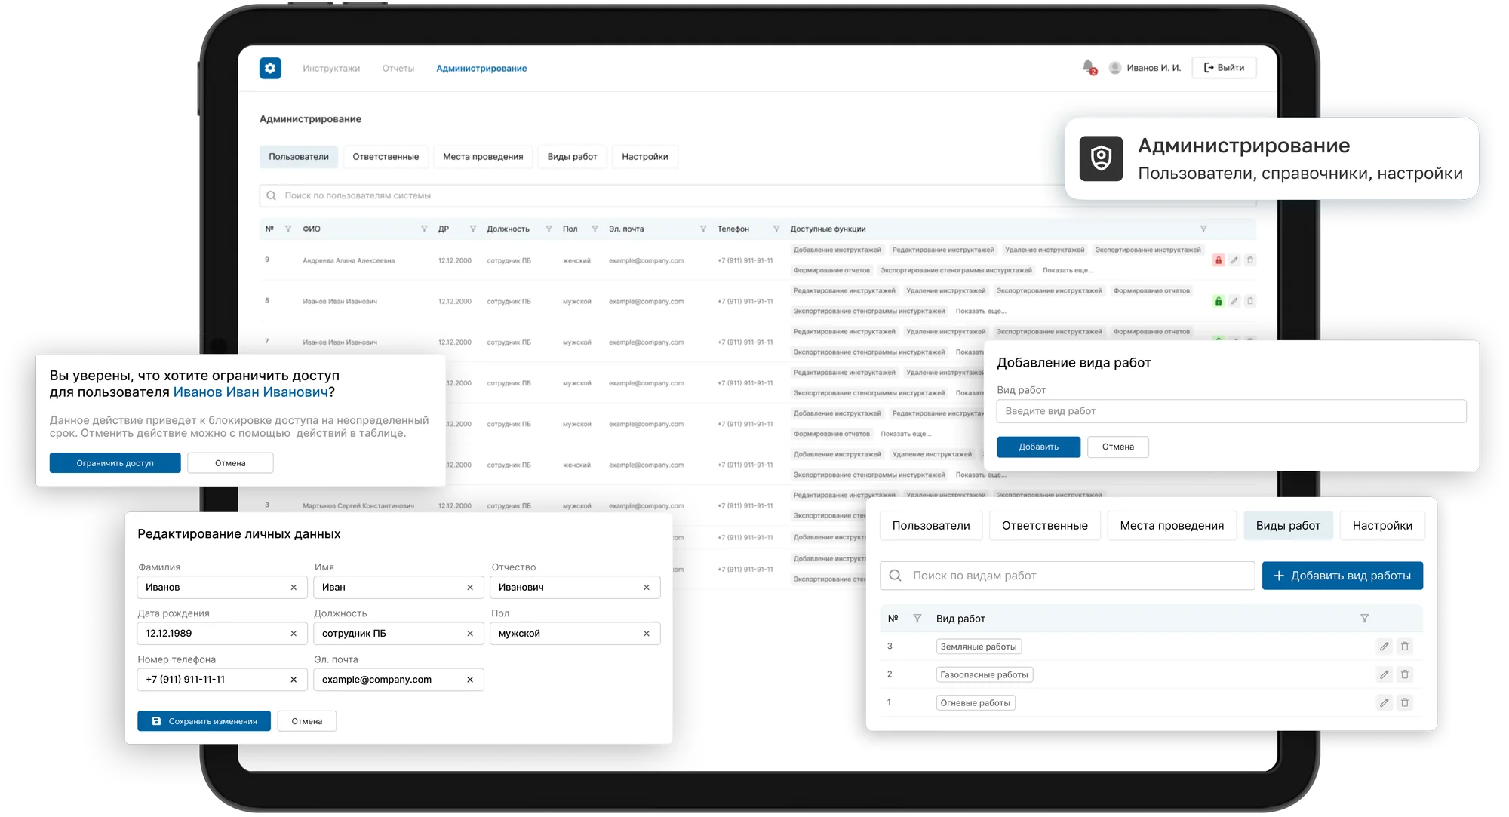1509x817 pixels.
Task: Clear the Номер телефона field
Action: pyautogui.click(x=294, y=680)
